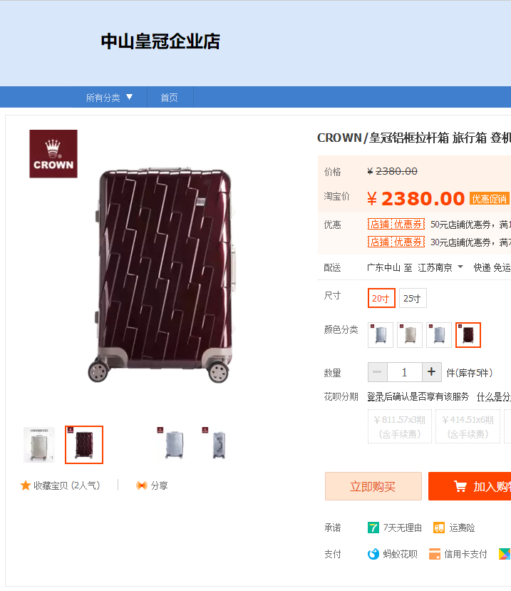The width and height of the screenshot is (511, 591).
Task: Select the dark red suitcase color swatch
Action: pos(468,334)
